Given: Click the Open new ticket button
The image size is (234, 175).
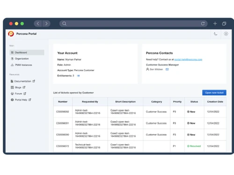Looking at the screenshot, I should 214,92.
